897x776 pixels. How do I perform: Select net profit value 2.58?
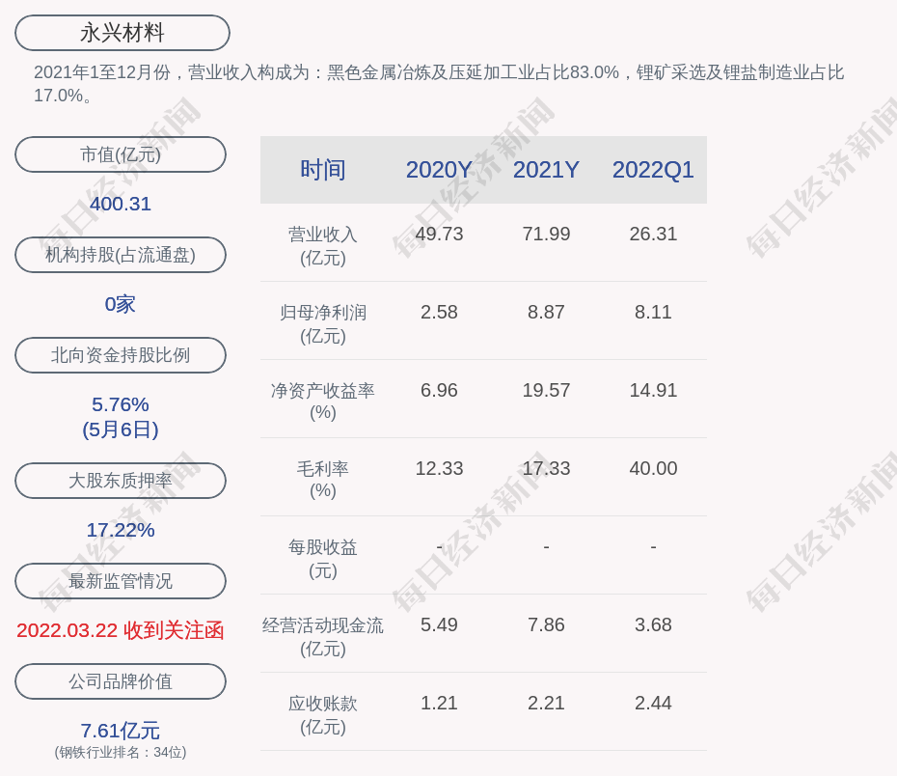pyautogui.click(x=439, y=313)
